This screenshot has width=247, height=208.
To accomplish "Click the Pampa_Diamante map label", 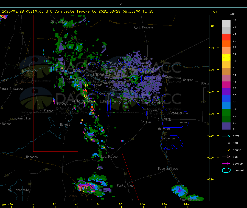I will (11, 89).
